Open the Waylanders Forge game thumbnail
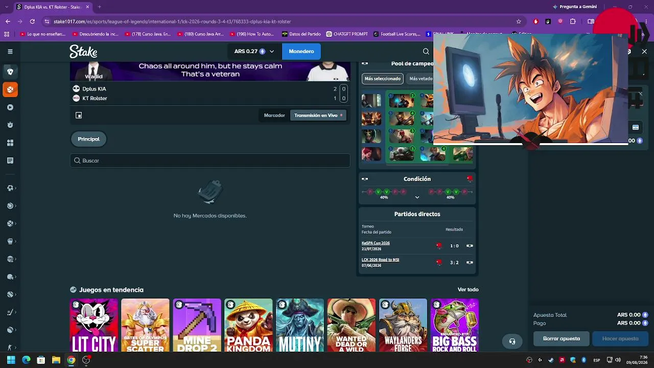The width and height of the screenshot is (654, 368). tap(403, 325)
